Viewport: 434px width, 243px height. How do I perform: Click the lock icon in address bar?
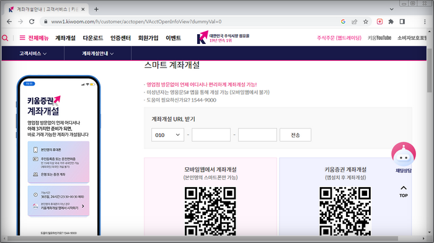46,22
